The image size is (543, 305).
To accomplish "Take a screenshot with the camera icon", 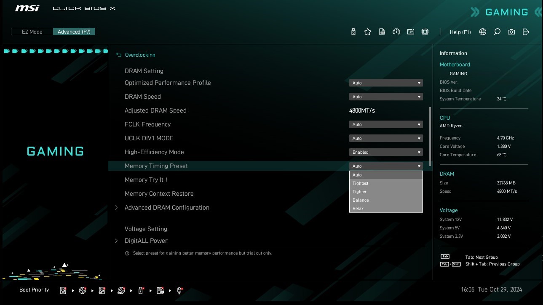I will pyautogui.click(x=511, y=32).
